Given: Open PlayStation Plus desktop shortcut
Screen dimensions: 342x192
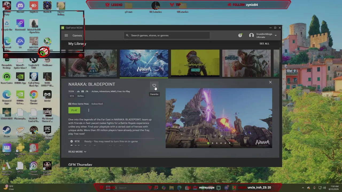Looking at the screenshot, I should (x=20, y=151).
